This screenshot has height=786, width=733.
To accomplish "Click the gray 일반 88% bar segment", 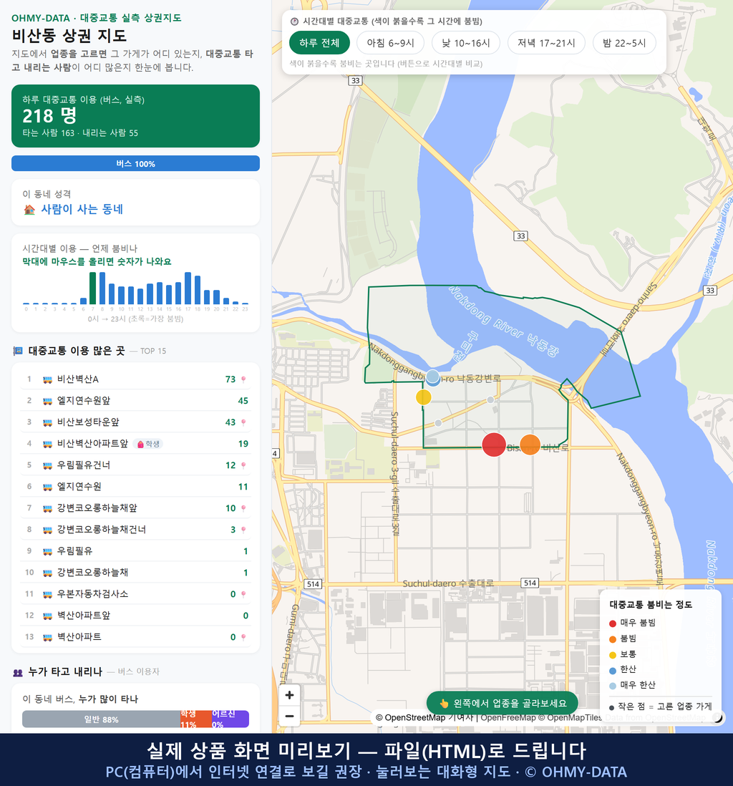I will point(101,719).
